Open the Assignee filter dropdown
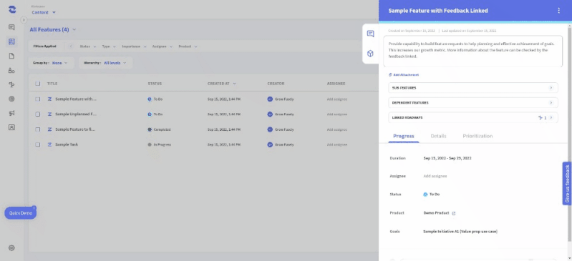The width and height of the screenshot is (572, 261). (163, 46)
